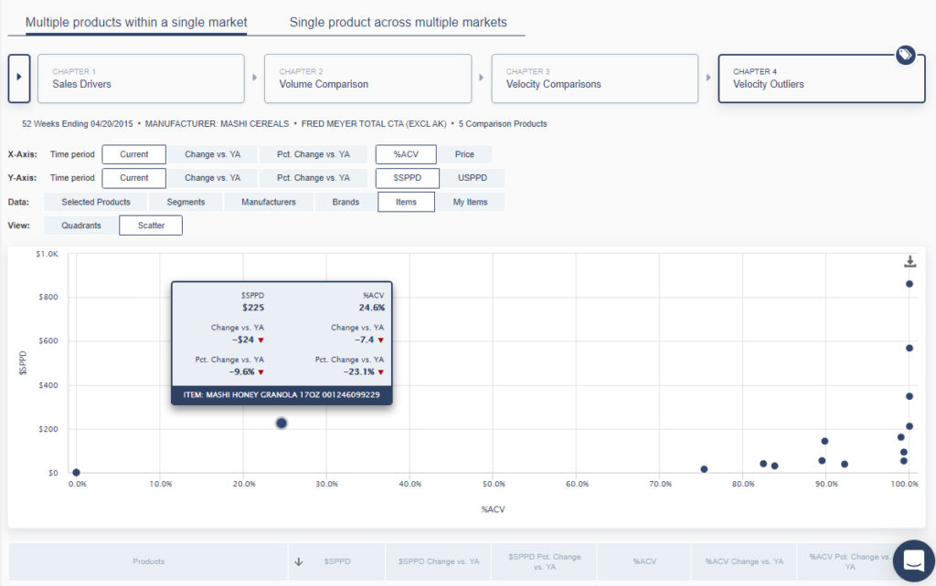Set X-Axis to Pct. Change vs. YA

coord(314,154)
